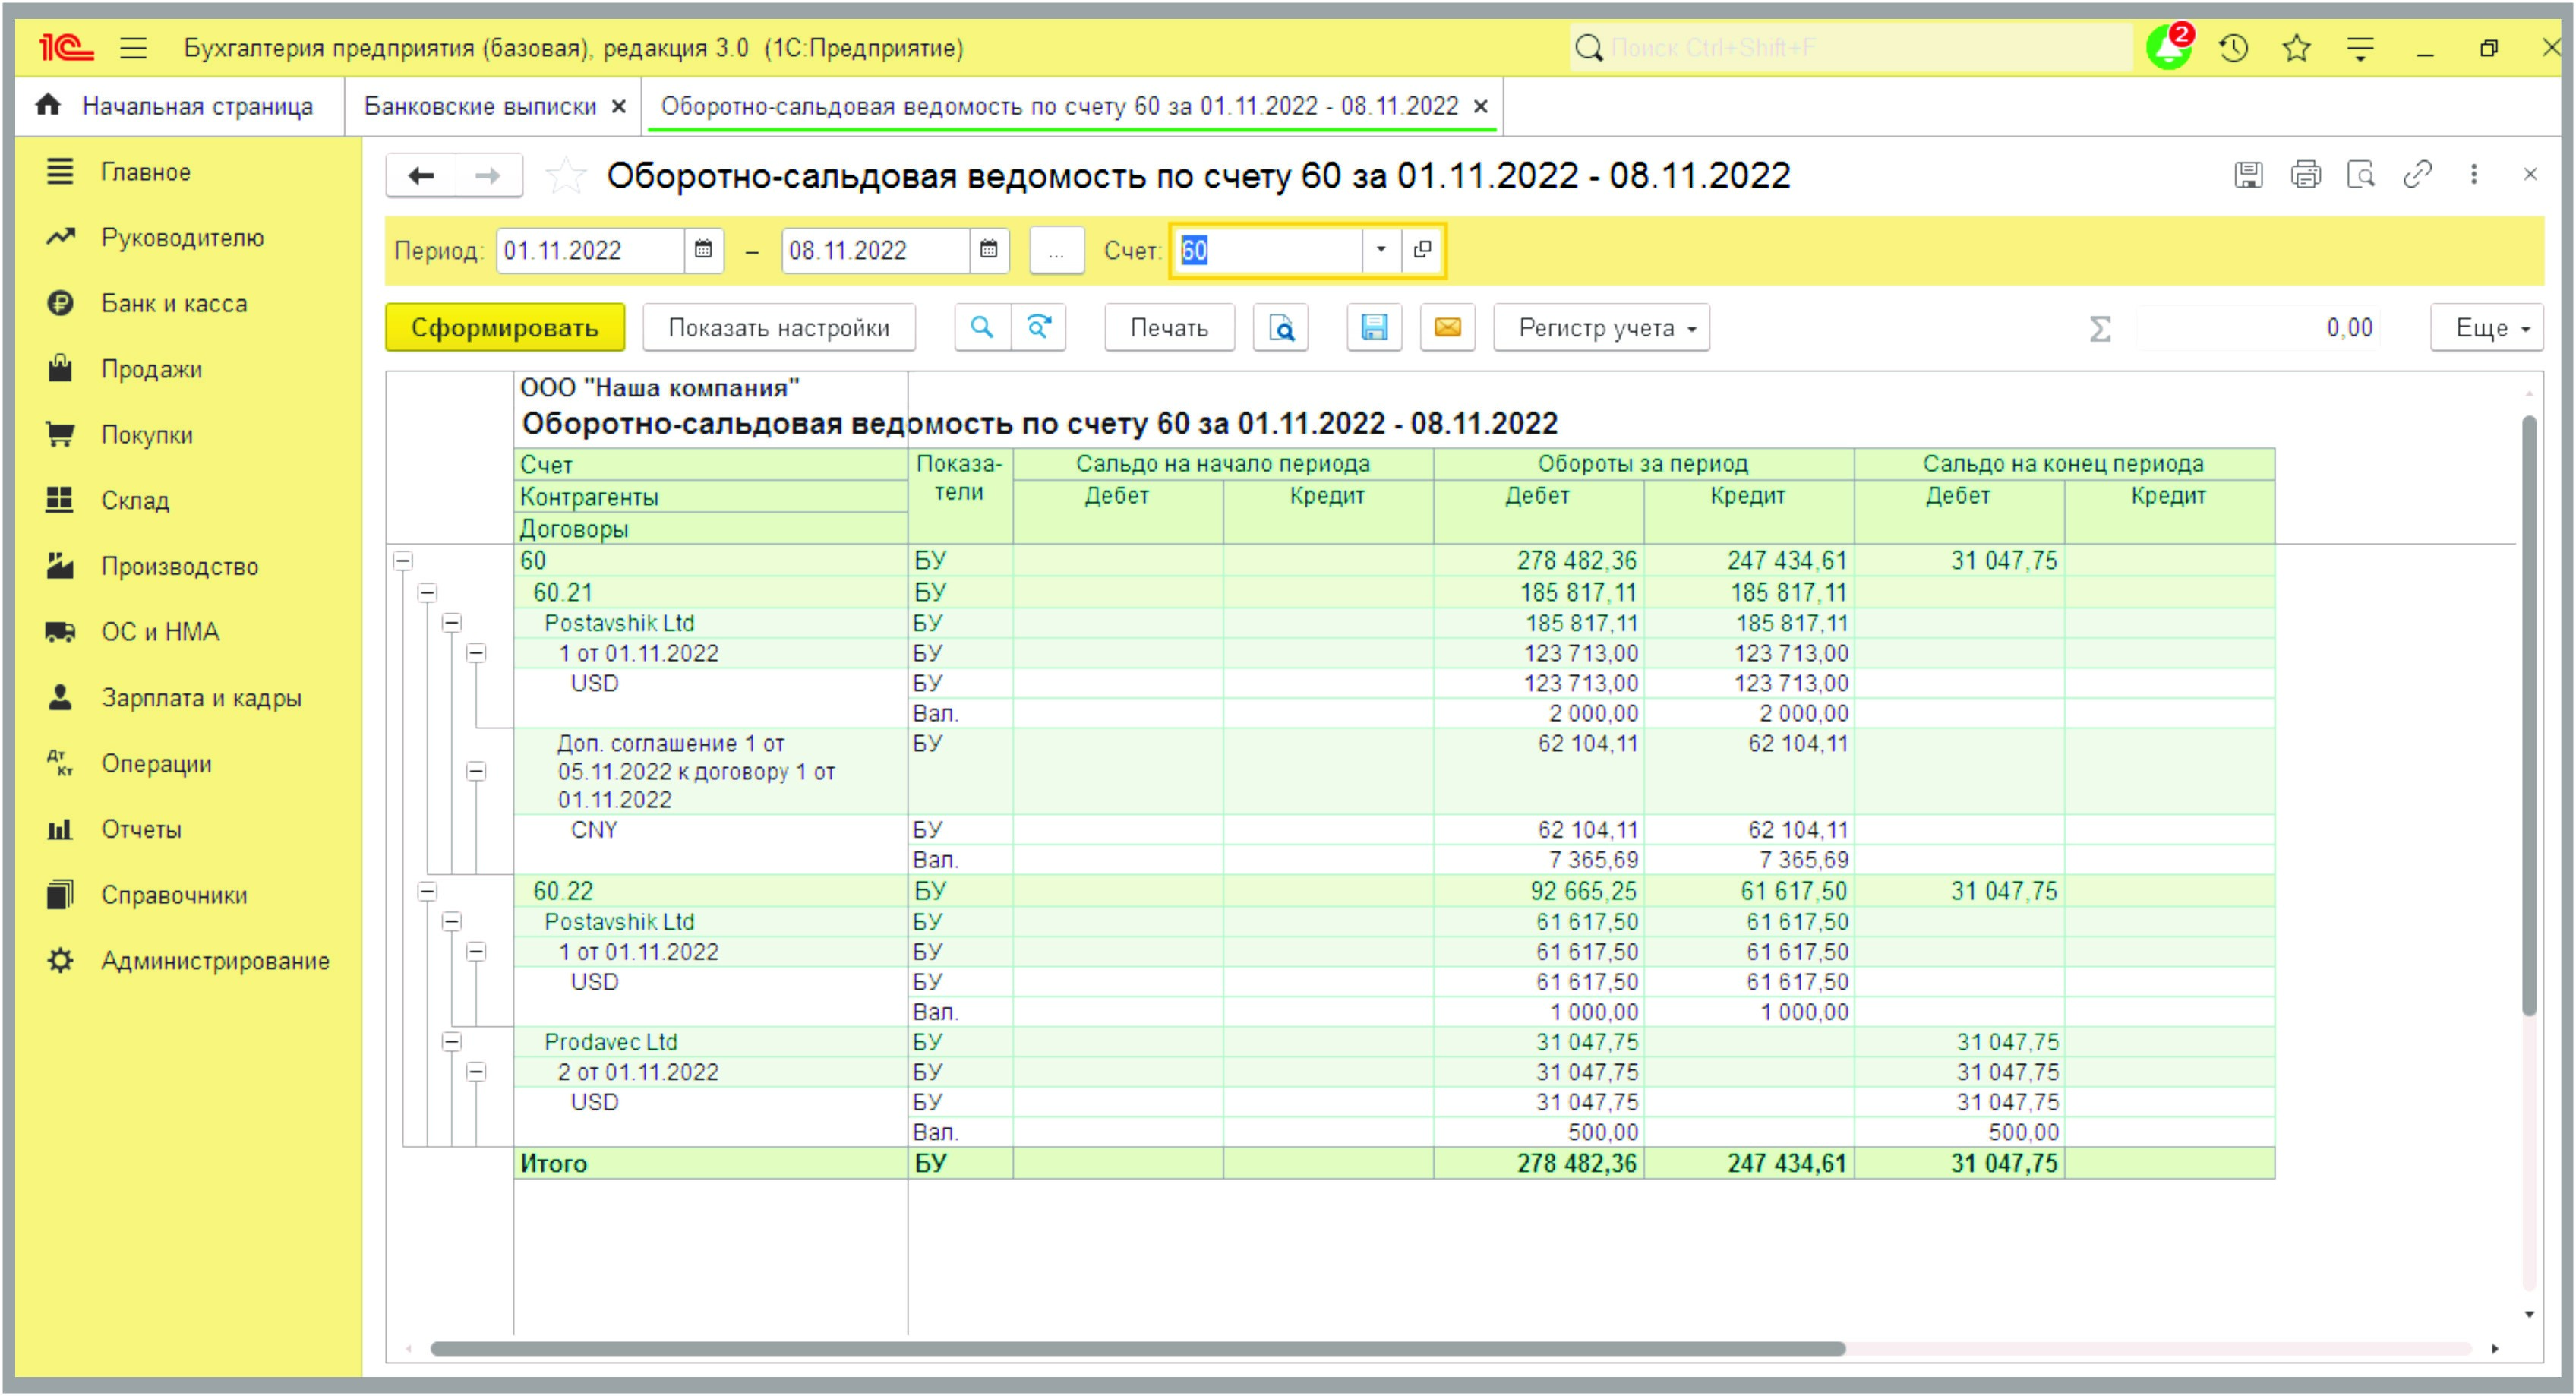Collapse the Доп. соглашение 1 contract group
This screenshot has width=2576, height=1396.
pos(477,771)
